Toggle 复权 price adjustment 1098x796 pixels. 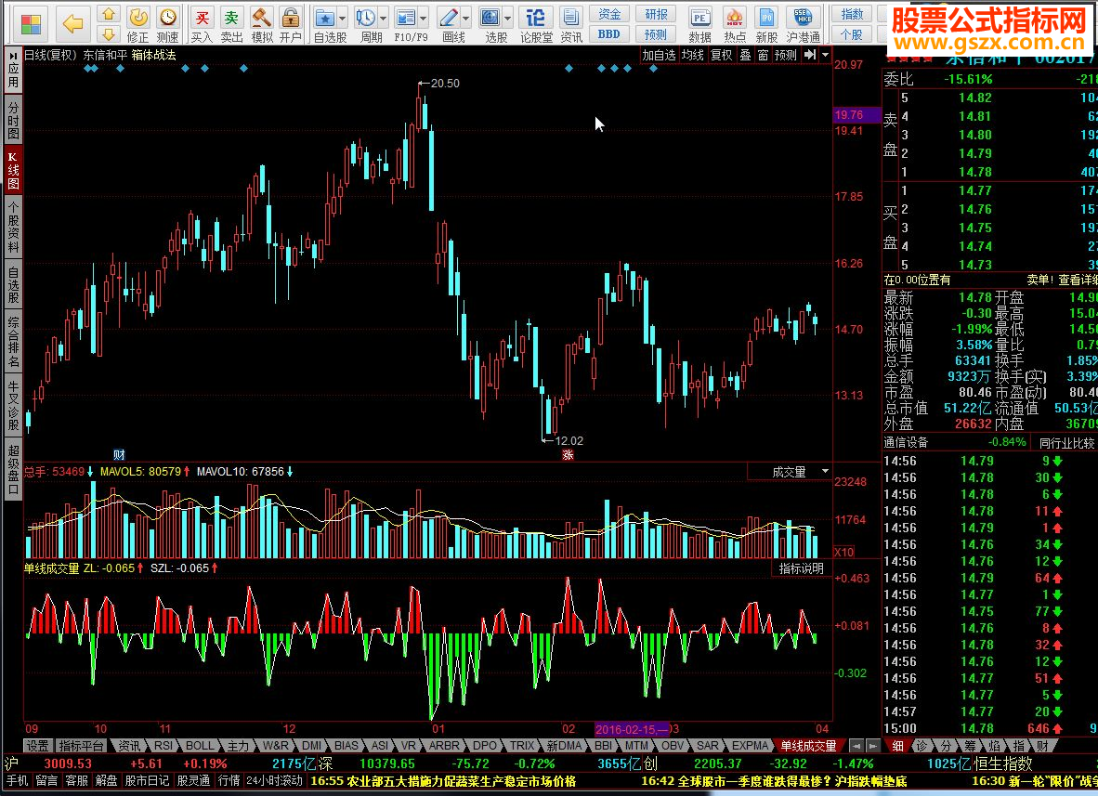click(721, 55)
